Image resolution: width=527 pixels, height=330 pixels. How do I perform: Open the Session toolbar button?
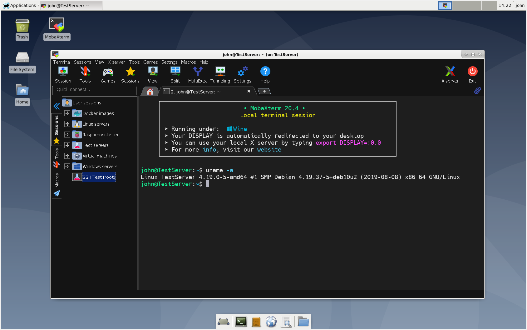pos(63,75)
